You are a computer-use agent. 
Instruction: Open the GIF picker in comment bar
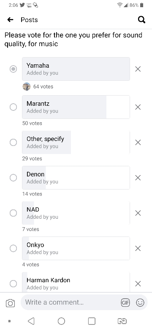click(125, 302)
